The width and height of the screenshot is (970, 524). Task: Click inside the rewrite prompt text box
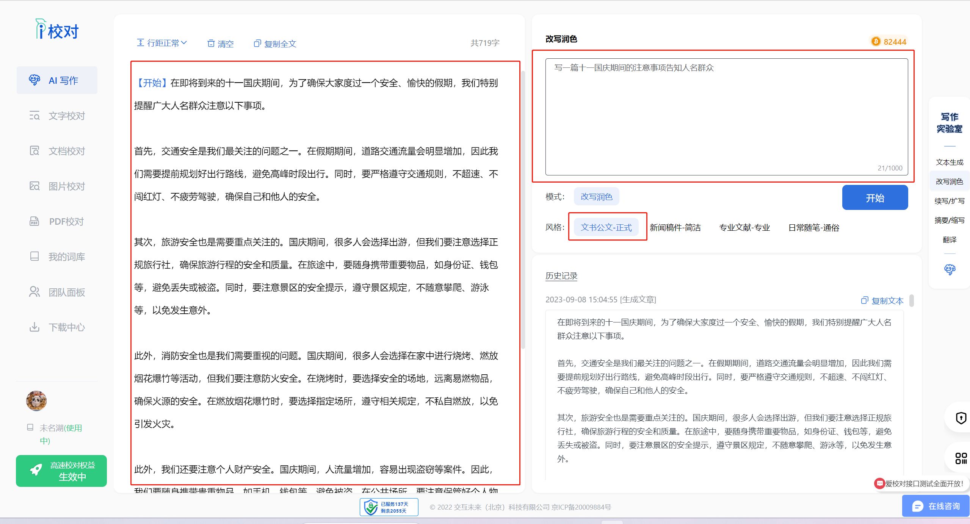[x=726, y=117]
